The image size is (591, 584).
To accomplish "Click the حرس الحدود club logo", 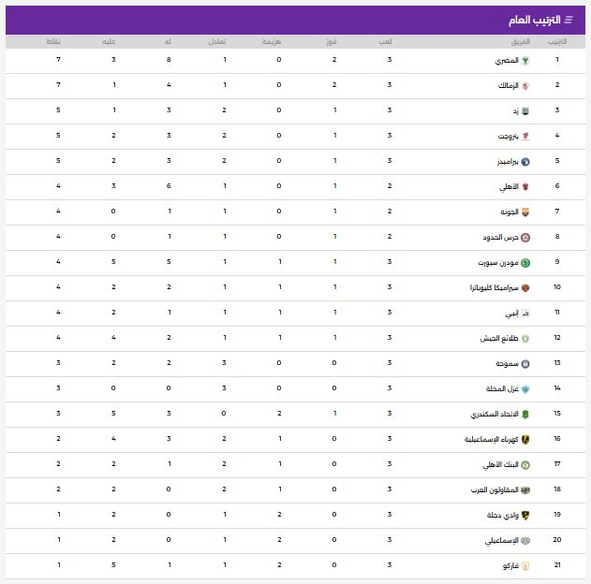I will pos(525,237).
